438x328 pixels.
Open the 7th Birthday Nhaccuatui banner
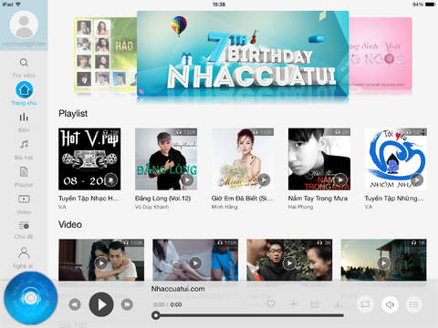243,54
